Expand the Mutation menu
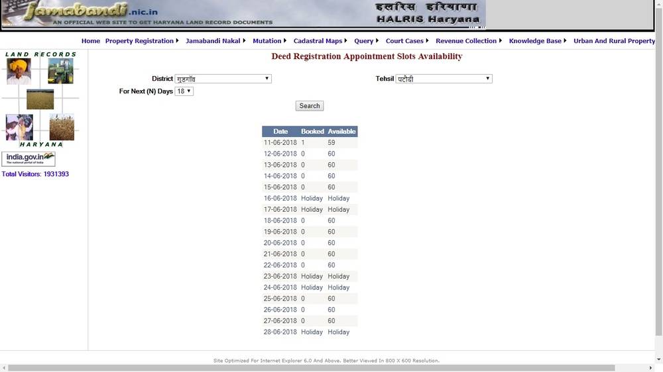Screen dimensions: 663x372 [x=269, y=41]
